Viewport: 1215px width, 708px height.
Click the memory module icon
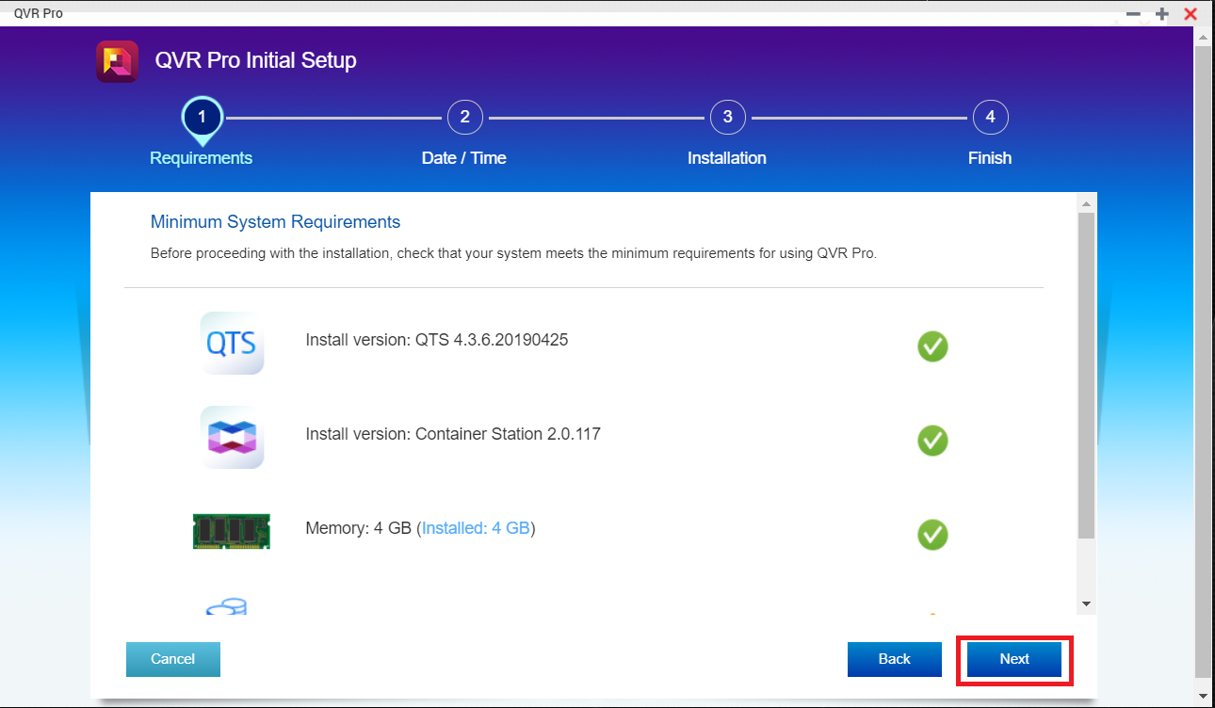[231, 531]
